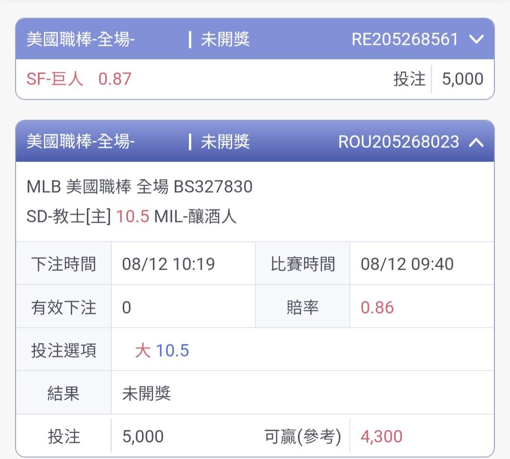Select the 5,000 bet amount in first slip
The image size is (510, 459).
coord(462,79)
